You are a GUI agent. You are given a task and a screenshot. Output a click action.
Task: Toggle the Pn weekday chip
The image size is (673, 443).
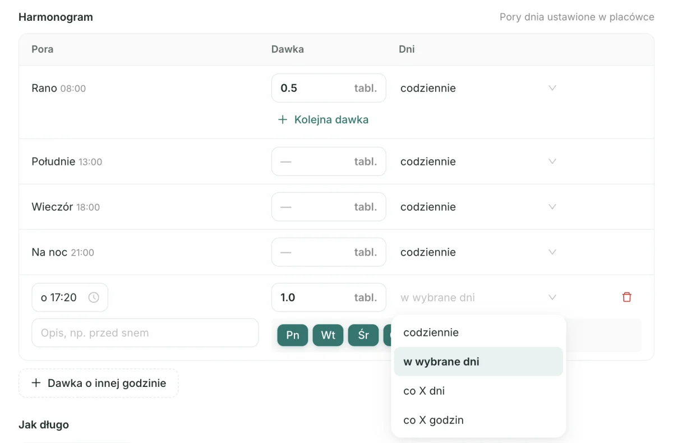[293, 335]
